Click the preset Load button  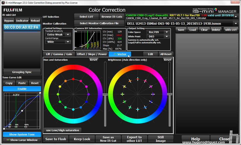pos(192,30)
